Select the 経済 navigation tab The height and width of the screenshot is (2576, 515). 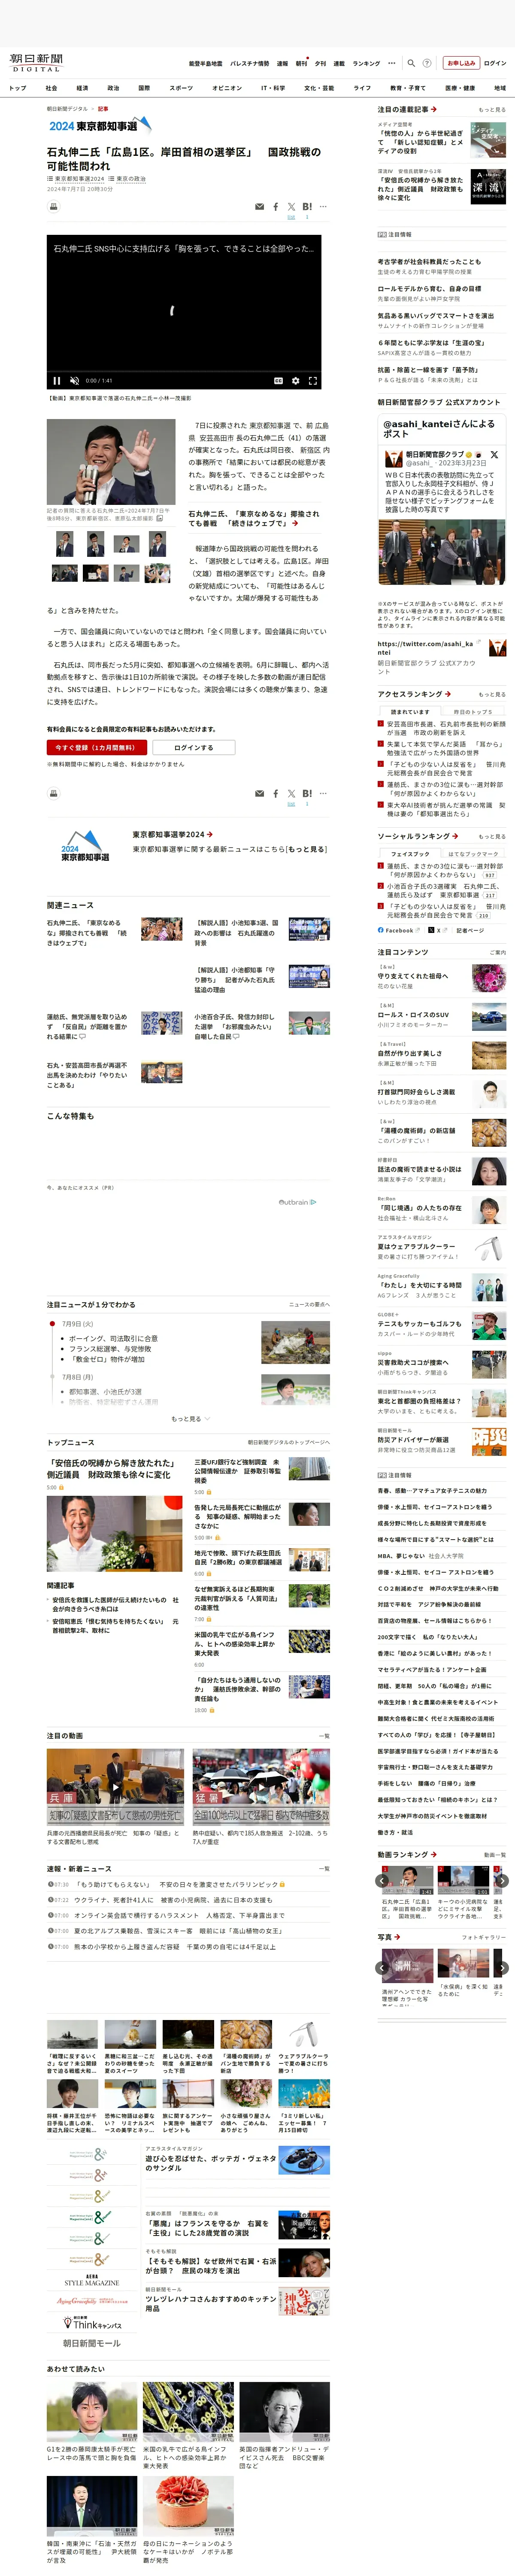pos(82,88)
